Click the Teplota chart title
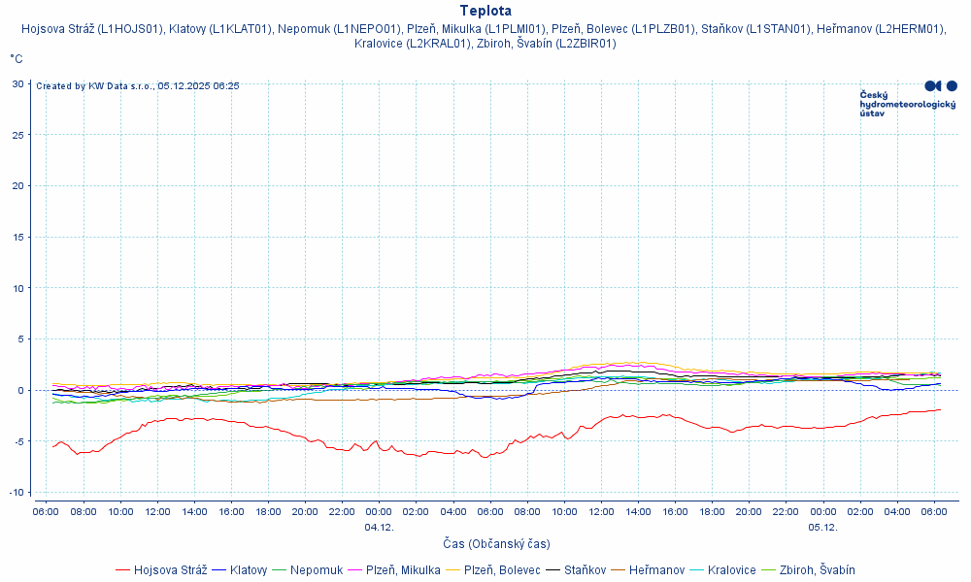Viewport: 971px width, 582px height. tap(485, 11)
